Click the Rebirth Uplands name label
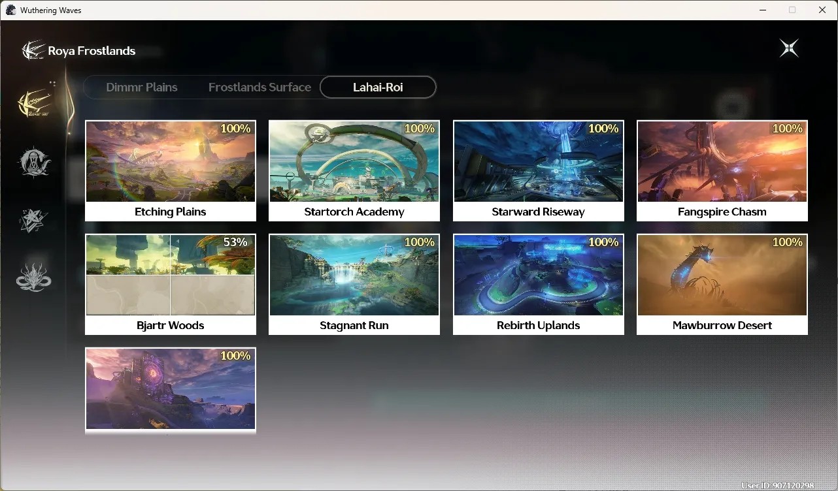The height and width of the screenshot is (491, 838). pos(539,325)
